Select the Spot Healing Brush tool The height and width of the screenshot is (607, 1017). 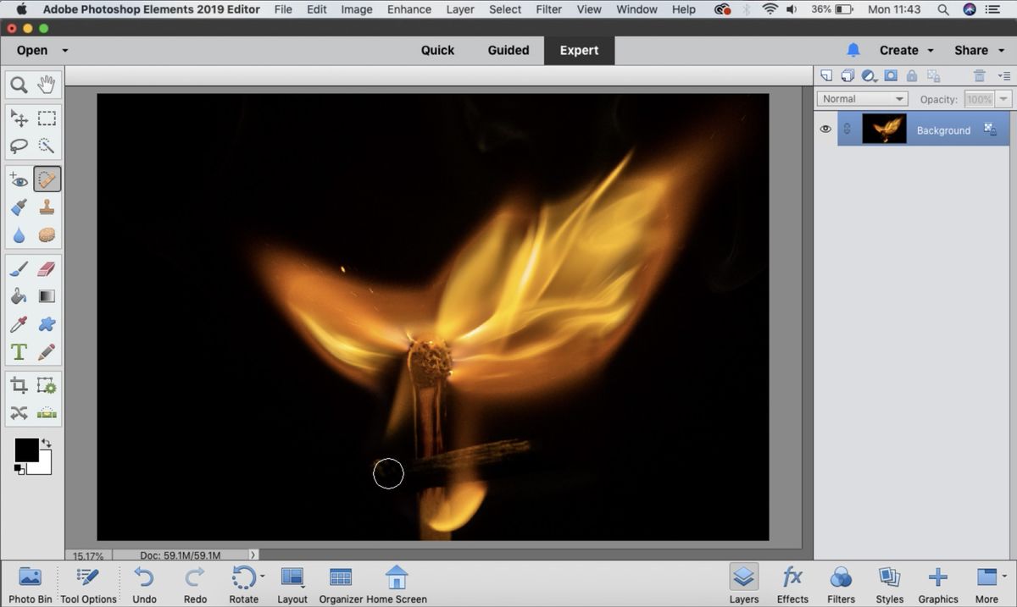(x=47, y=179)
